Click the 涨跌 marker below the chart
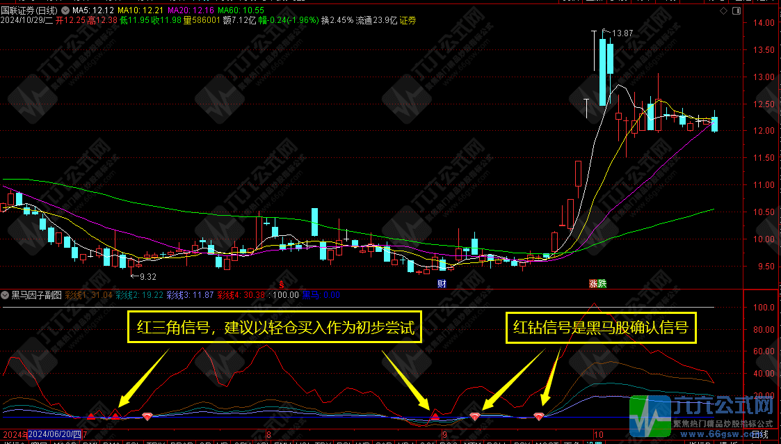The width and height of the screenshot is (781, 444). point(597,284)
